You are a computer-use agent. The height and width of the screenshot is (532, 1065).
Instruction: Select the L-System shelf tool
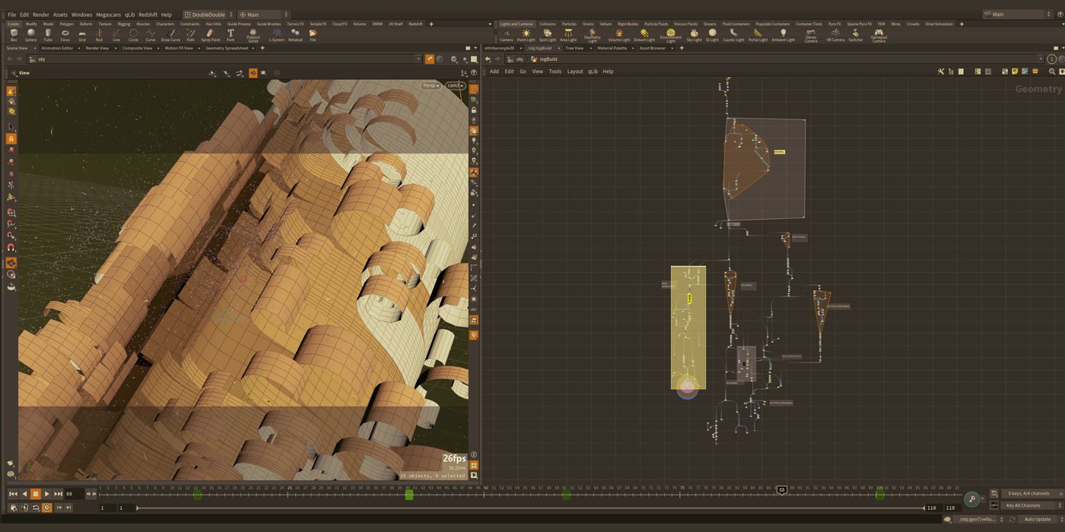tap(277, 35)
